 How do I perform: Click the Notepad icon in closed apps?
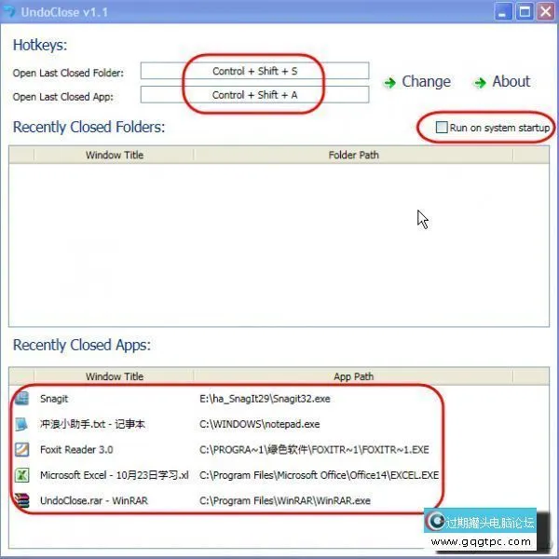pos(22,424)
